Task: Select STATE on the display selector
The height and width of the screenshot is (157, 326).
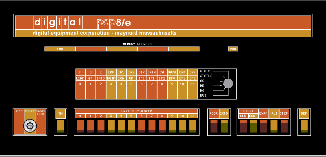Action: (x=205, y=71)
